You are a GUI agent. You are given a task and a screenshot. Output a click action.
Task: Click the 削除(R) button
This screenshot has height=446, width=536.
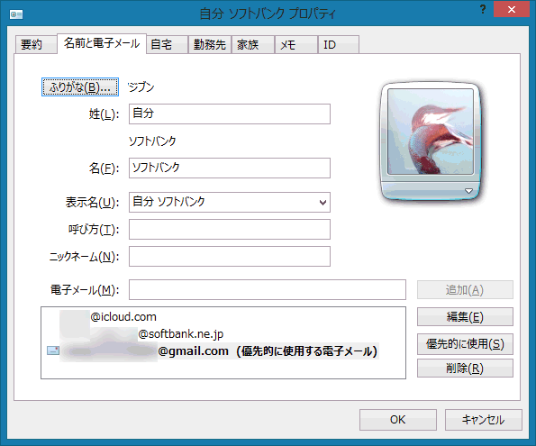pyautogui.click(x=465, y=369)
